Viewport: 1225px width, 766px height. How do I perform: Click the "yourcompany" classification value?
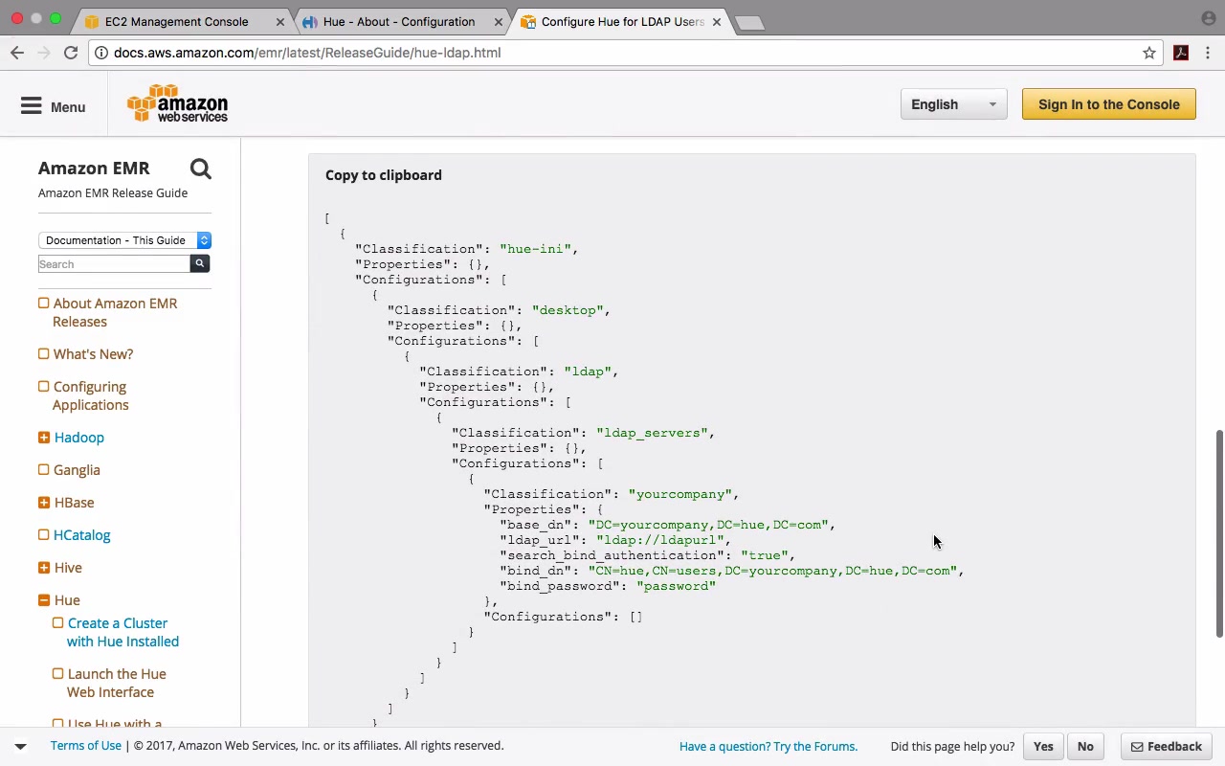click(x=679, y=494)
